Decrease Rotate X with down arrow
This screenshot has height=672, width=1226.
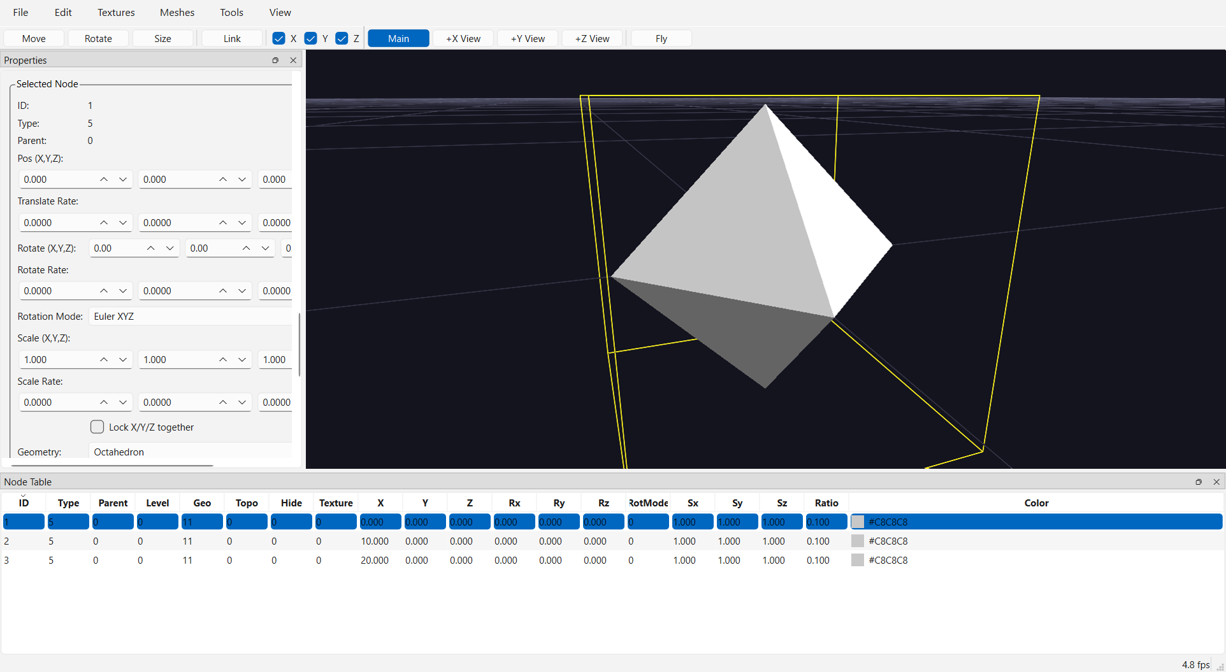click(170, 248)
